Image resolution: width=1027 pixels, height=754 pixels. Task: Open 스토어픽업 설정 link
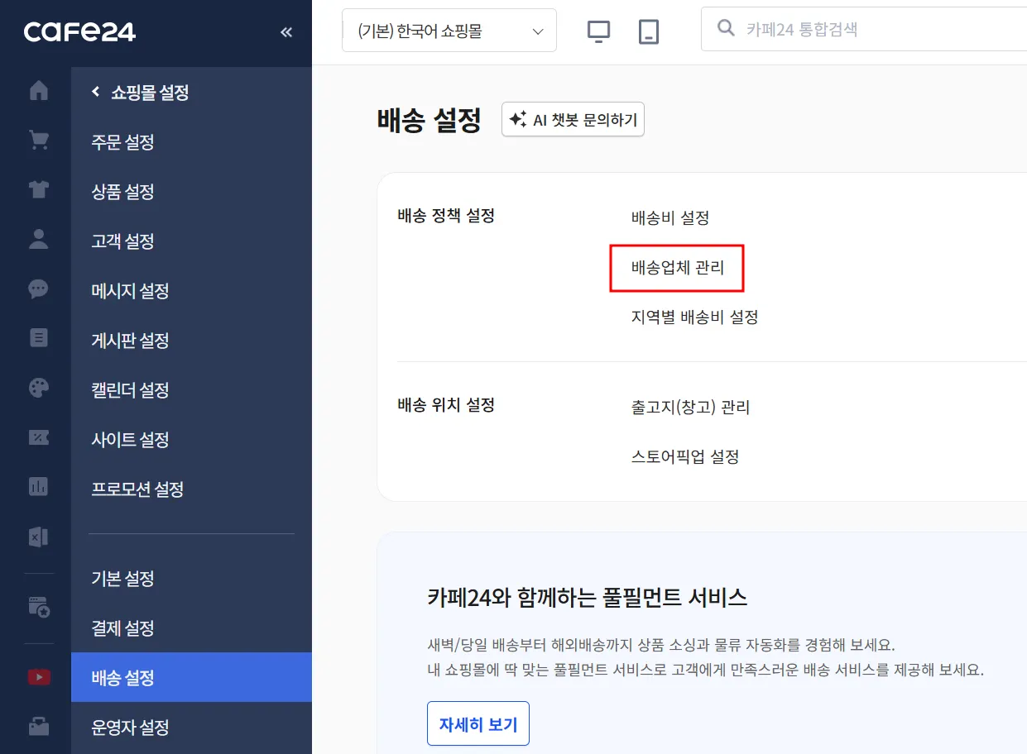point(685,456)
